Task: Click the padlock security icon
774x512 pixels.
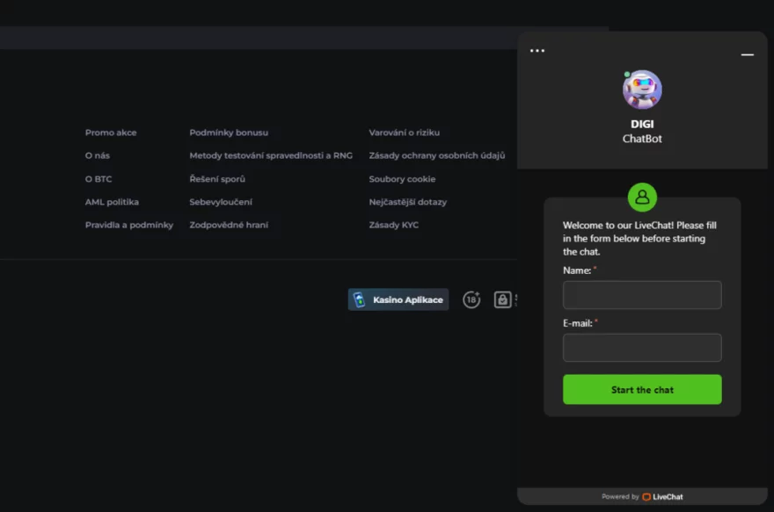Action: click(502, 299)
